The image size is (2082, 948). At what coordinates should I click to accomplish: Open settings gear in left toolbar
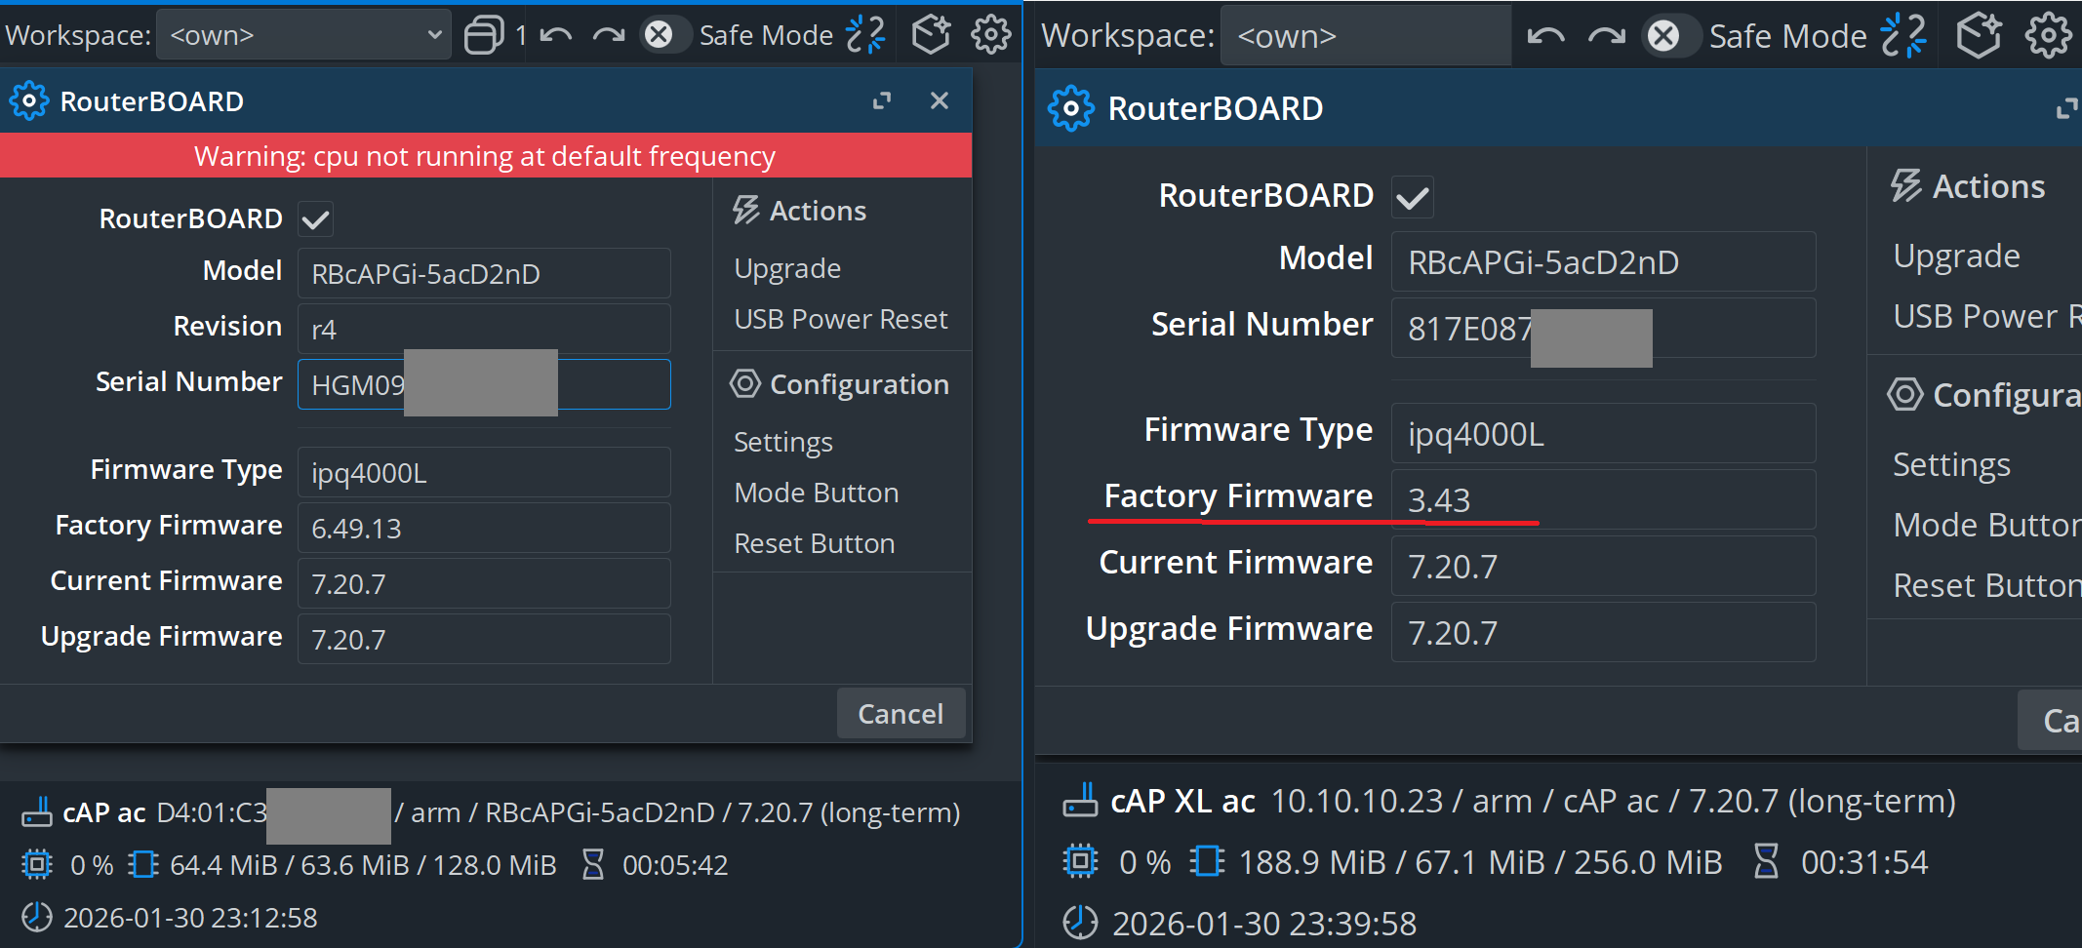[990, 35]
